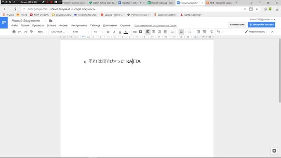Switch to the Tangorin tab
The image size is (281, 158).
(219, 3)
